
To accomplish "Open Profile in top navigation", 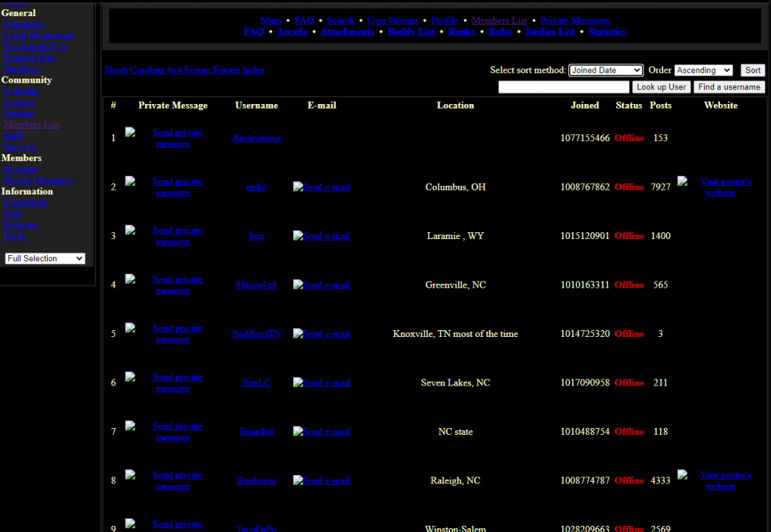I will (x=445, y=21).
